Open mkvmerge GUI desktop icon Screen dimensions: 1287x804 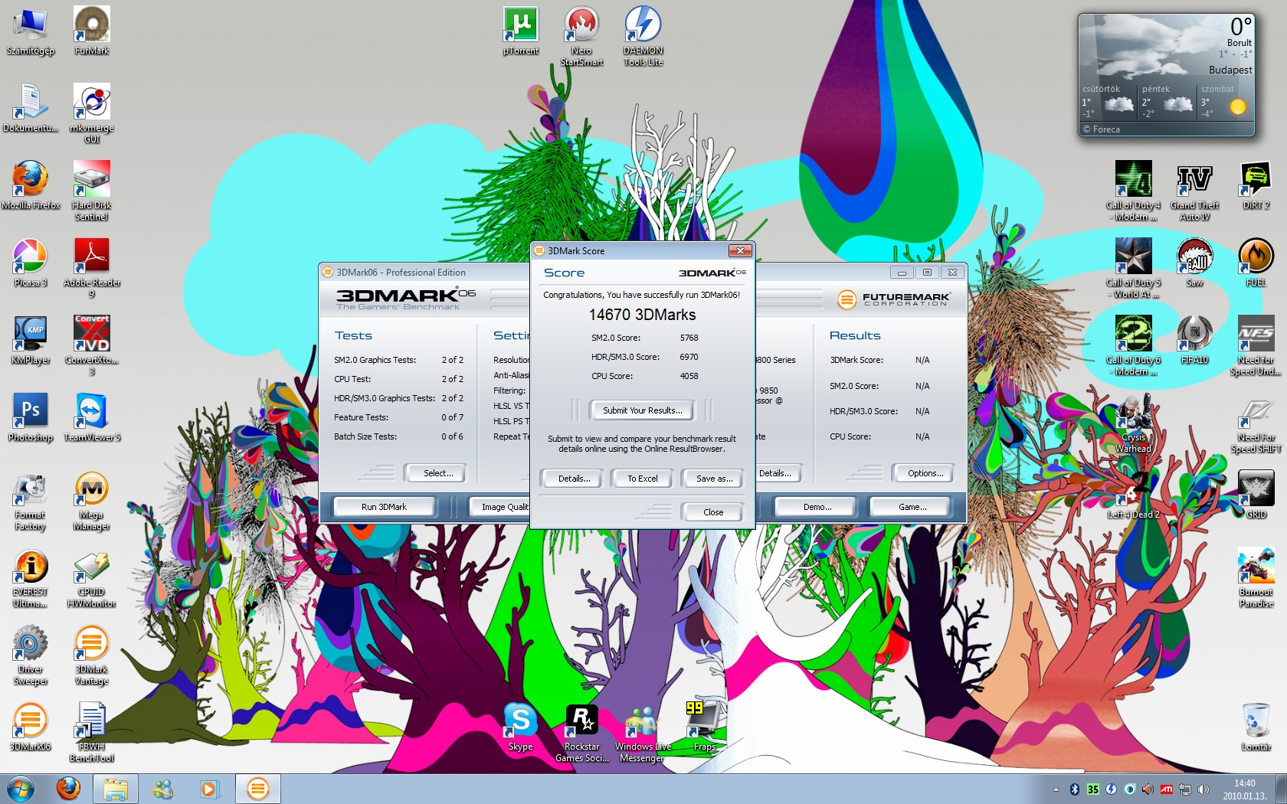coord(92,113)
